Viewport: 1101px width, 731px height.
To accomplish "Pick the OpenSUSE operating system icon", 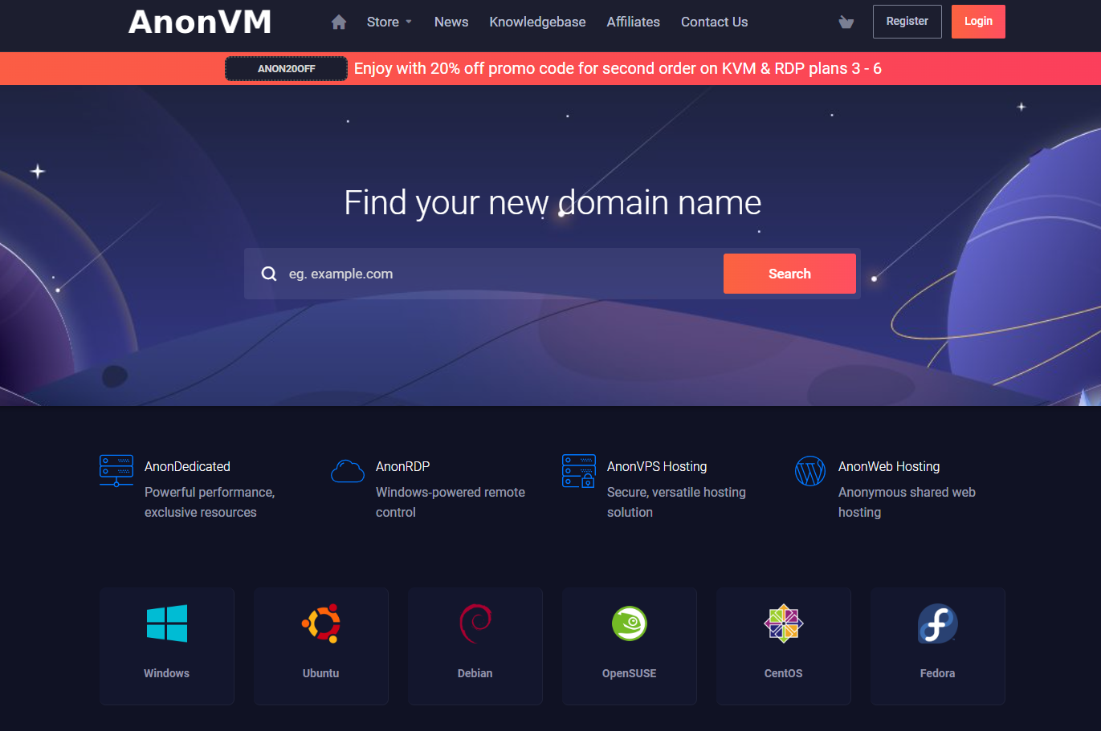I will 629,623.
